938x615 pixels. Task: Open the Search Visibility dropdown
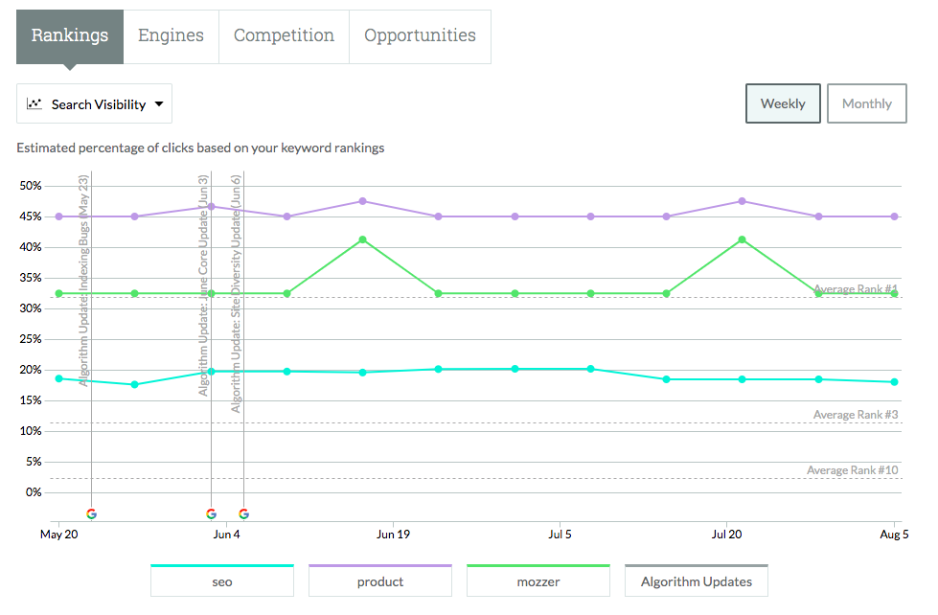point(94,103)
